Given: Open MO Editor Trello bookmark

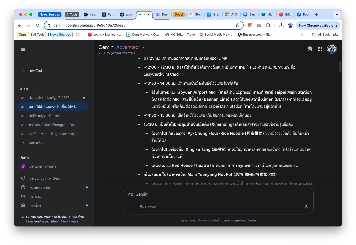Looking at the screenshot, I should [x=180, y=35].
